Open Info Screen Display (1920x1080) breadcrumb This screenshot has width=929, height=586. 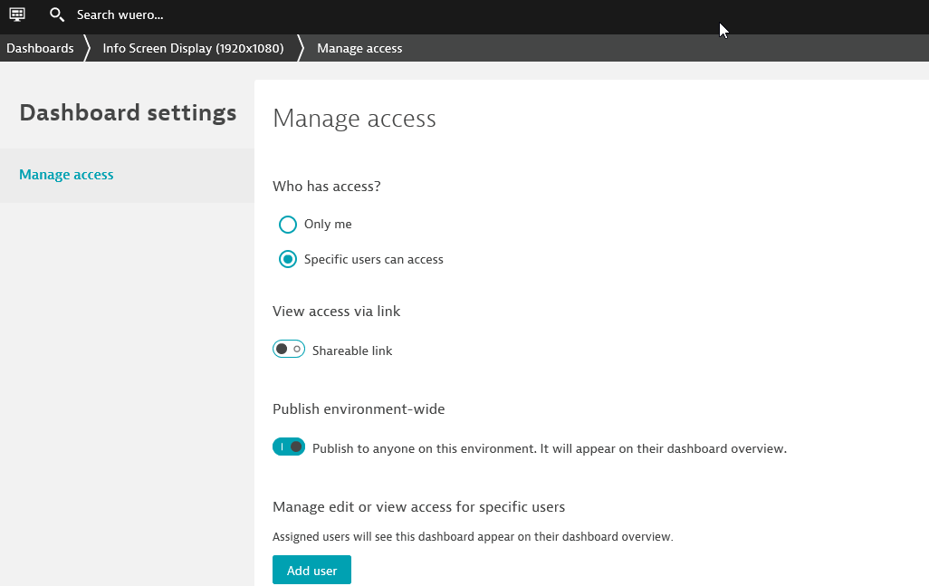[x=193, y=48]
